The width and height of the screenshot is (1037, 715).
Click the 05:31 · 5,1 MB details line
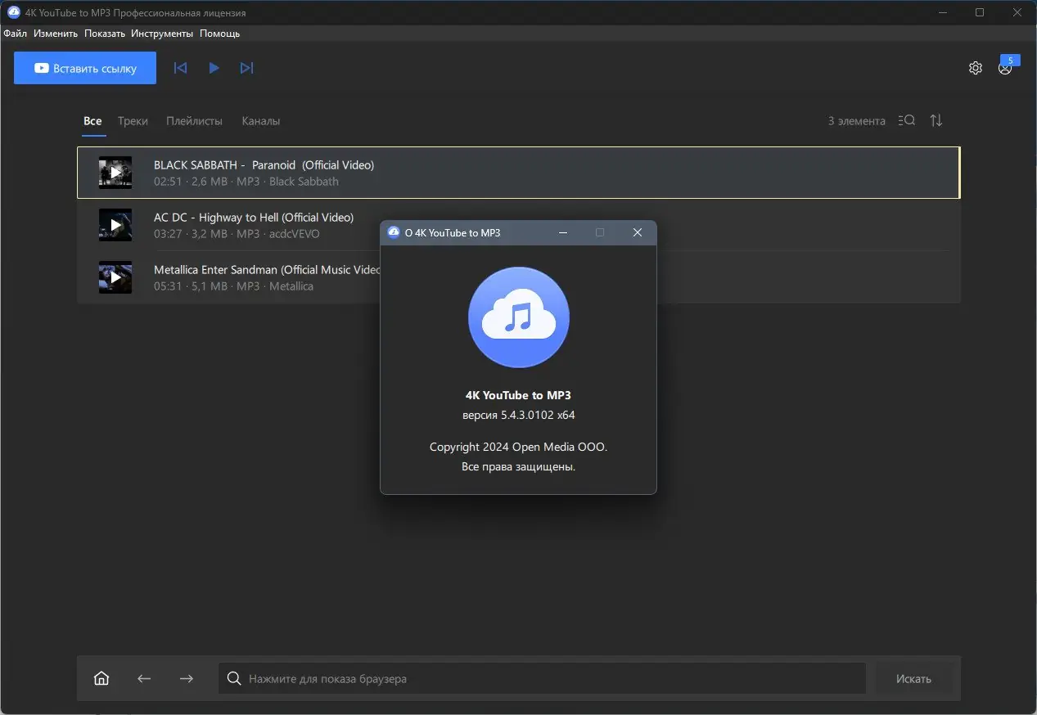coord(233,286)
